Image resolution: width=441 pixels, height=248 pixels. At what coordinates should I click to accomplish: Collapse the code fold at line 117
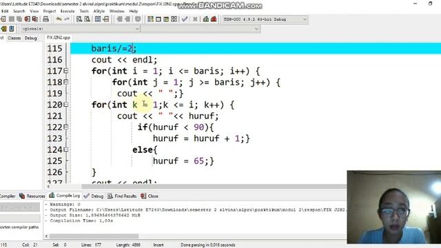click(66, 71)
